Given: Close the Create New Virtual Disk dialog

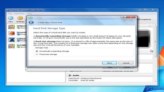Looking at the screenshot, I should [x=131, y=17].
